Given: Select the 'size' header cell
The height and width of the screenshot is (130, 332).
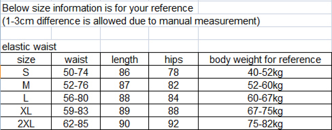Looking at the screenshot, I should point(26,60).
